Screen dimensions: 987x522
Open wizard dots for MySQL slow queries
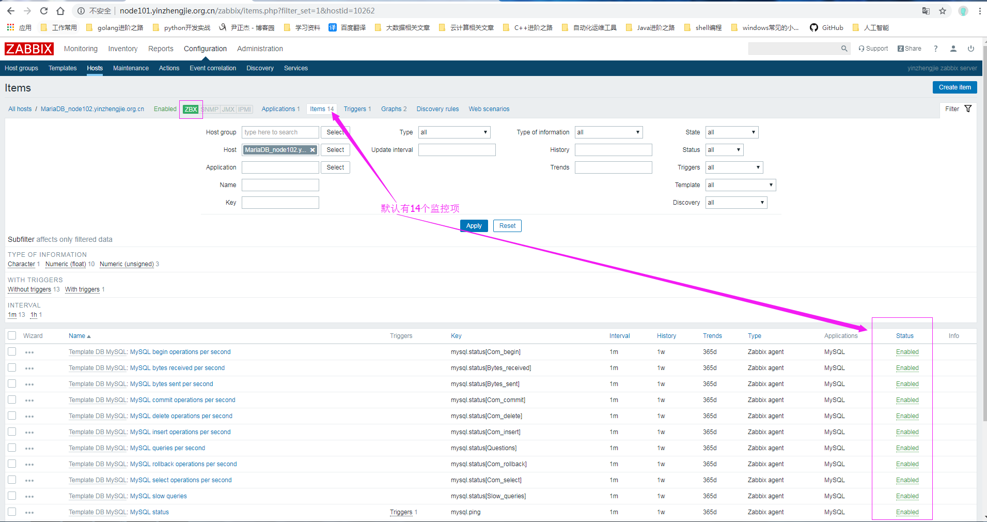click(x=29, y=497)
